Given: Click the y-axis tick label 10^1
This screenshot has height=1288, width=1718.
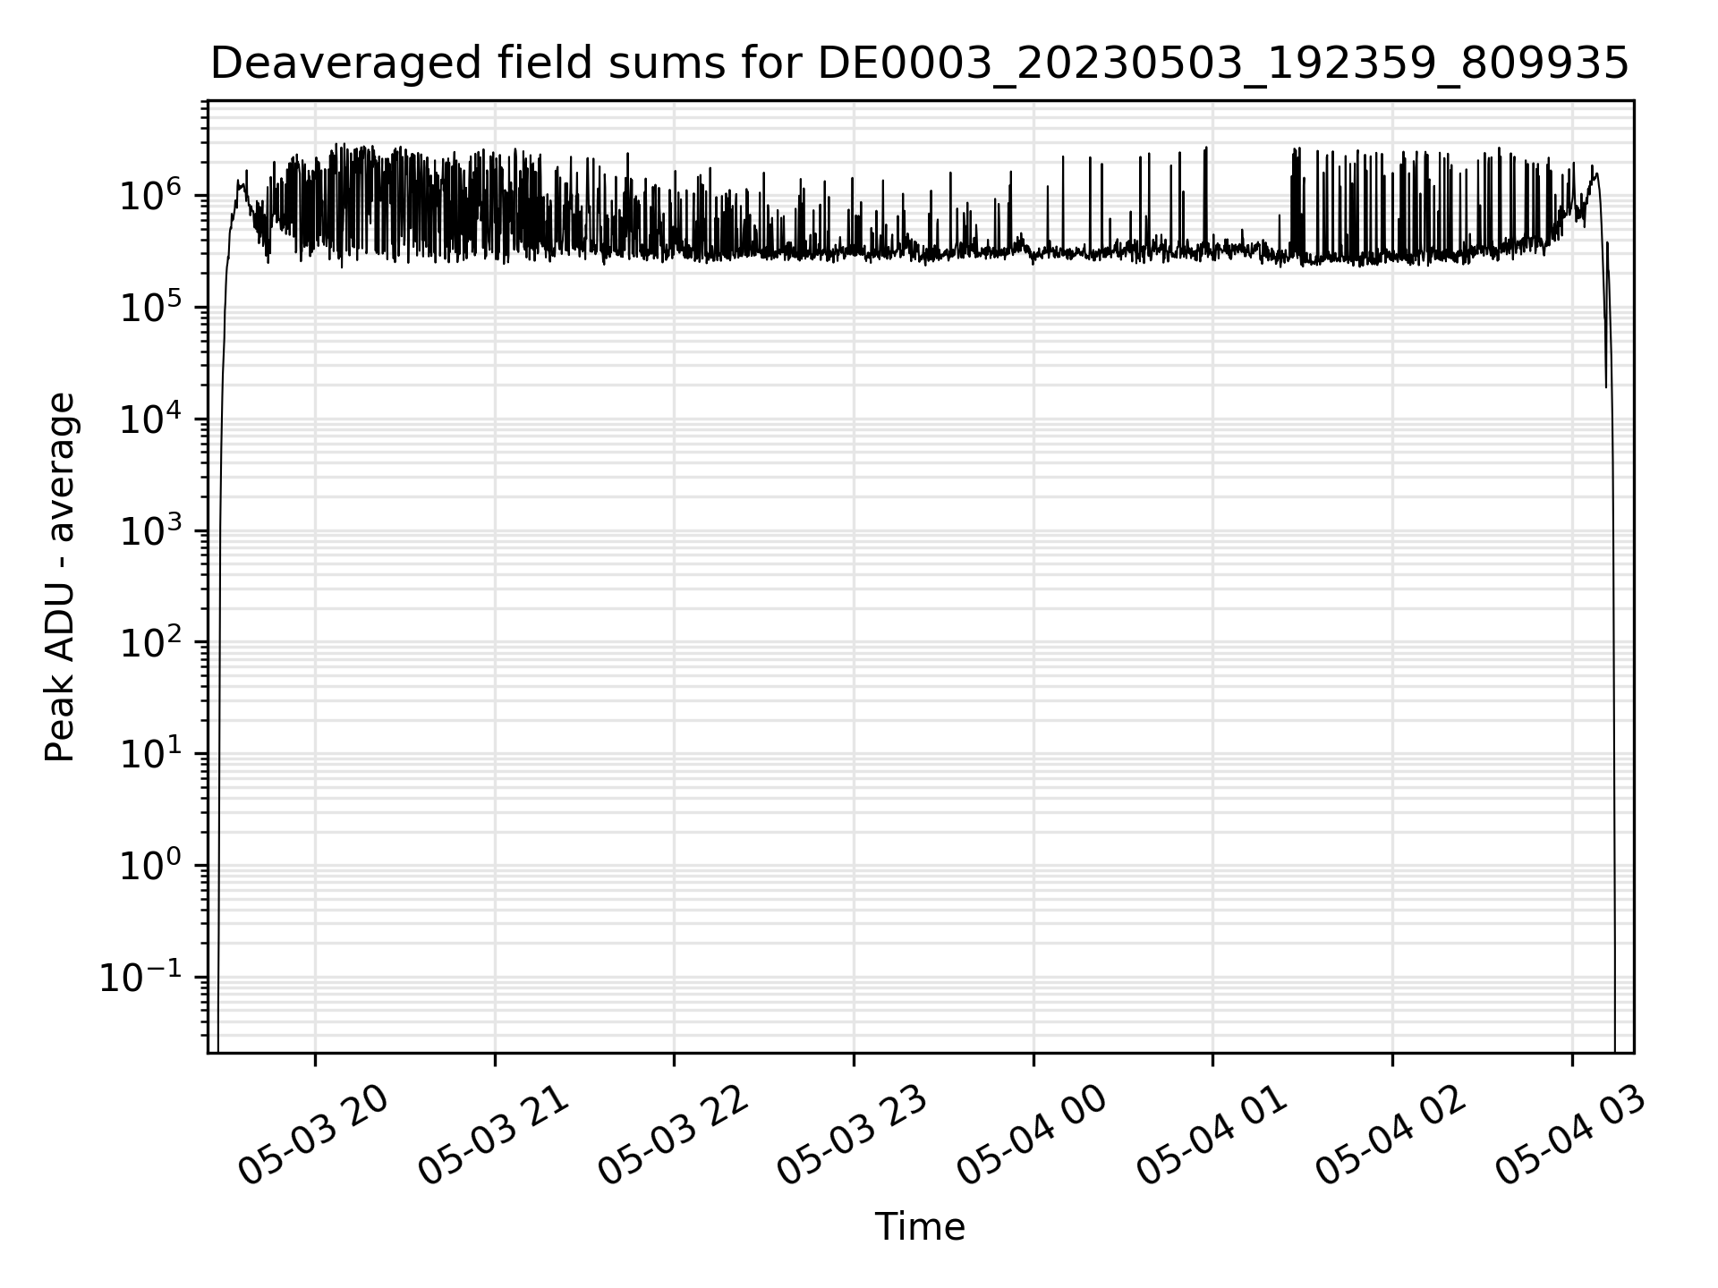Looking at the screenshot, I should click(150, 754).
